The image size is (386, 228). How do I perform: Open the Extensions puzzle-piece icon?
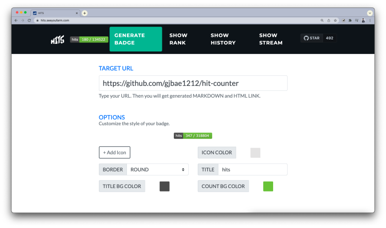[x=350, y=20]
